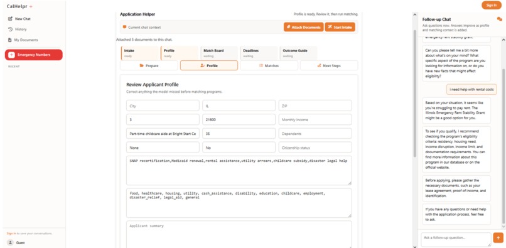Click the My Documents file icon

point(10,40)
